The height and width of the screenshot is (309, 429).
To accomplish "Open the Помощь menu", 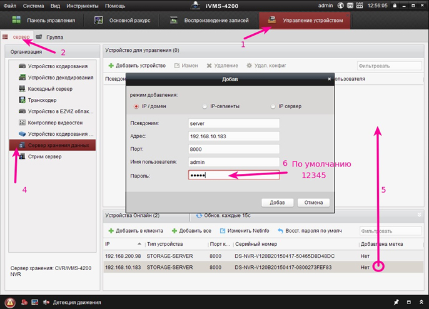I will point(115,6).
